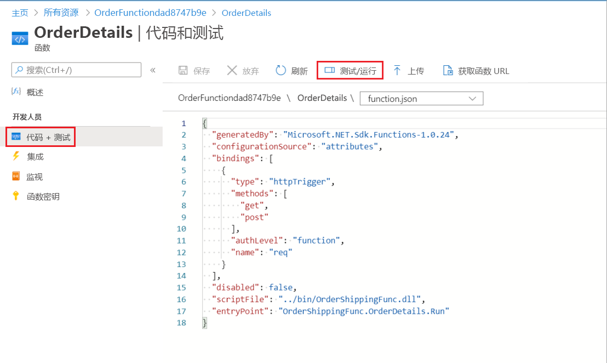Click the 监视 monitor icon

coord(16,176)
